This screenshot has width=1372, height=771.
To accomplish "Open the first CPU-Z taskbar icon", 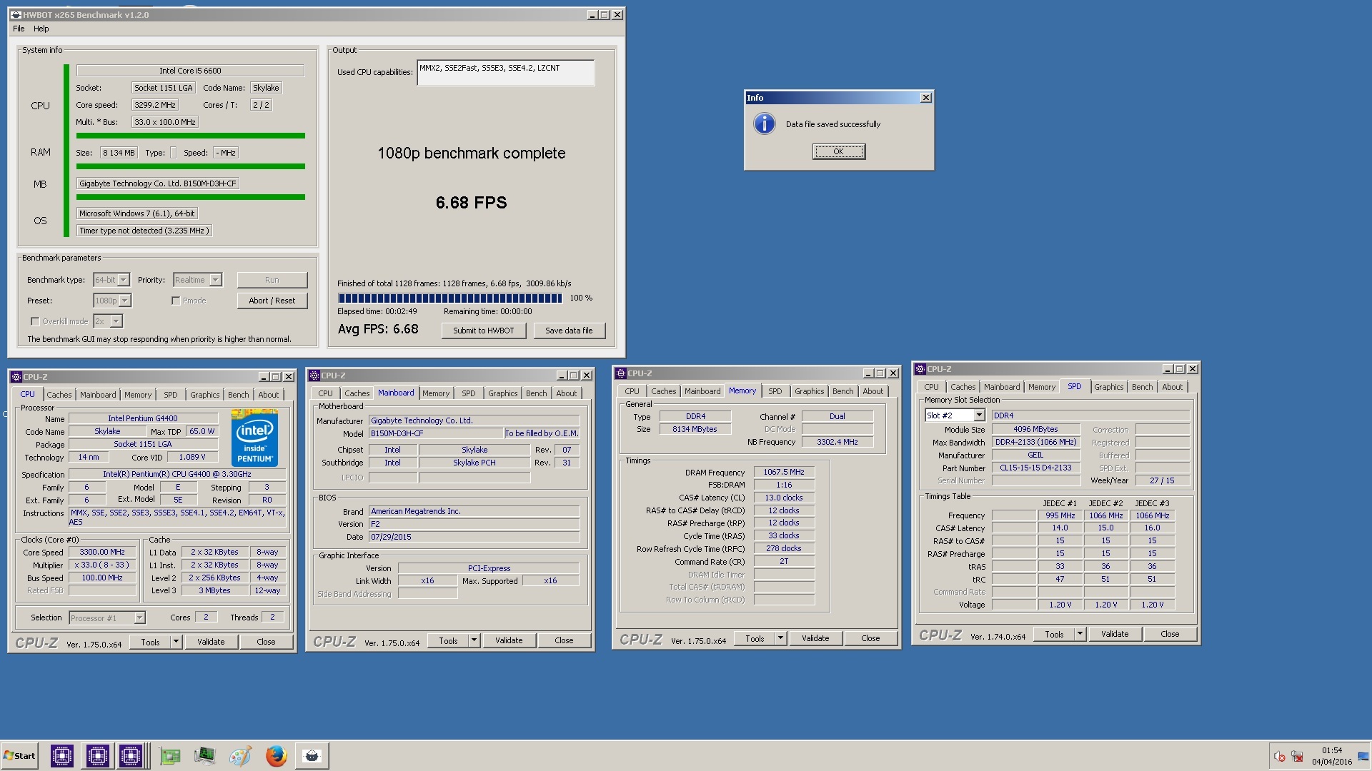I will tap(62, 755).
